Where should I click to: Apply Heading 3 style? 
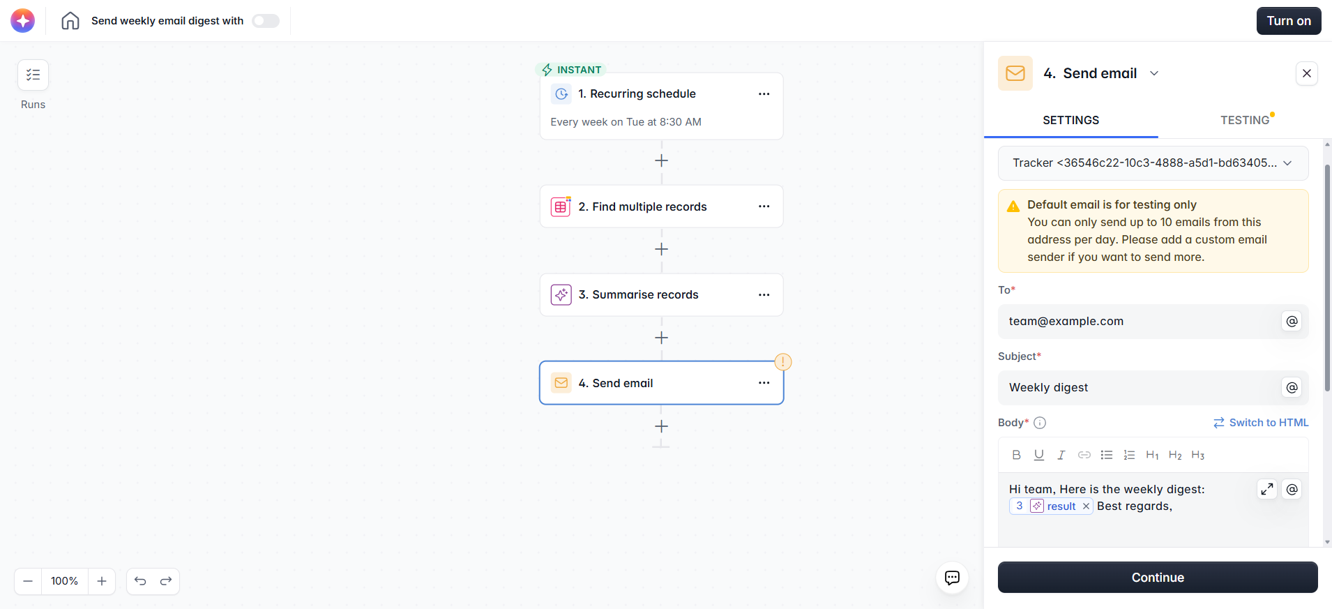[1198, 455]
